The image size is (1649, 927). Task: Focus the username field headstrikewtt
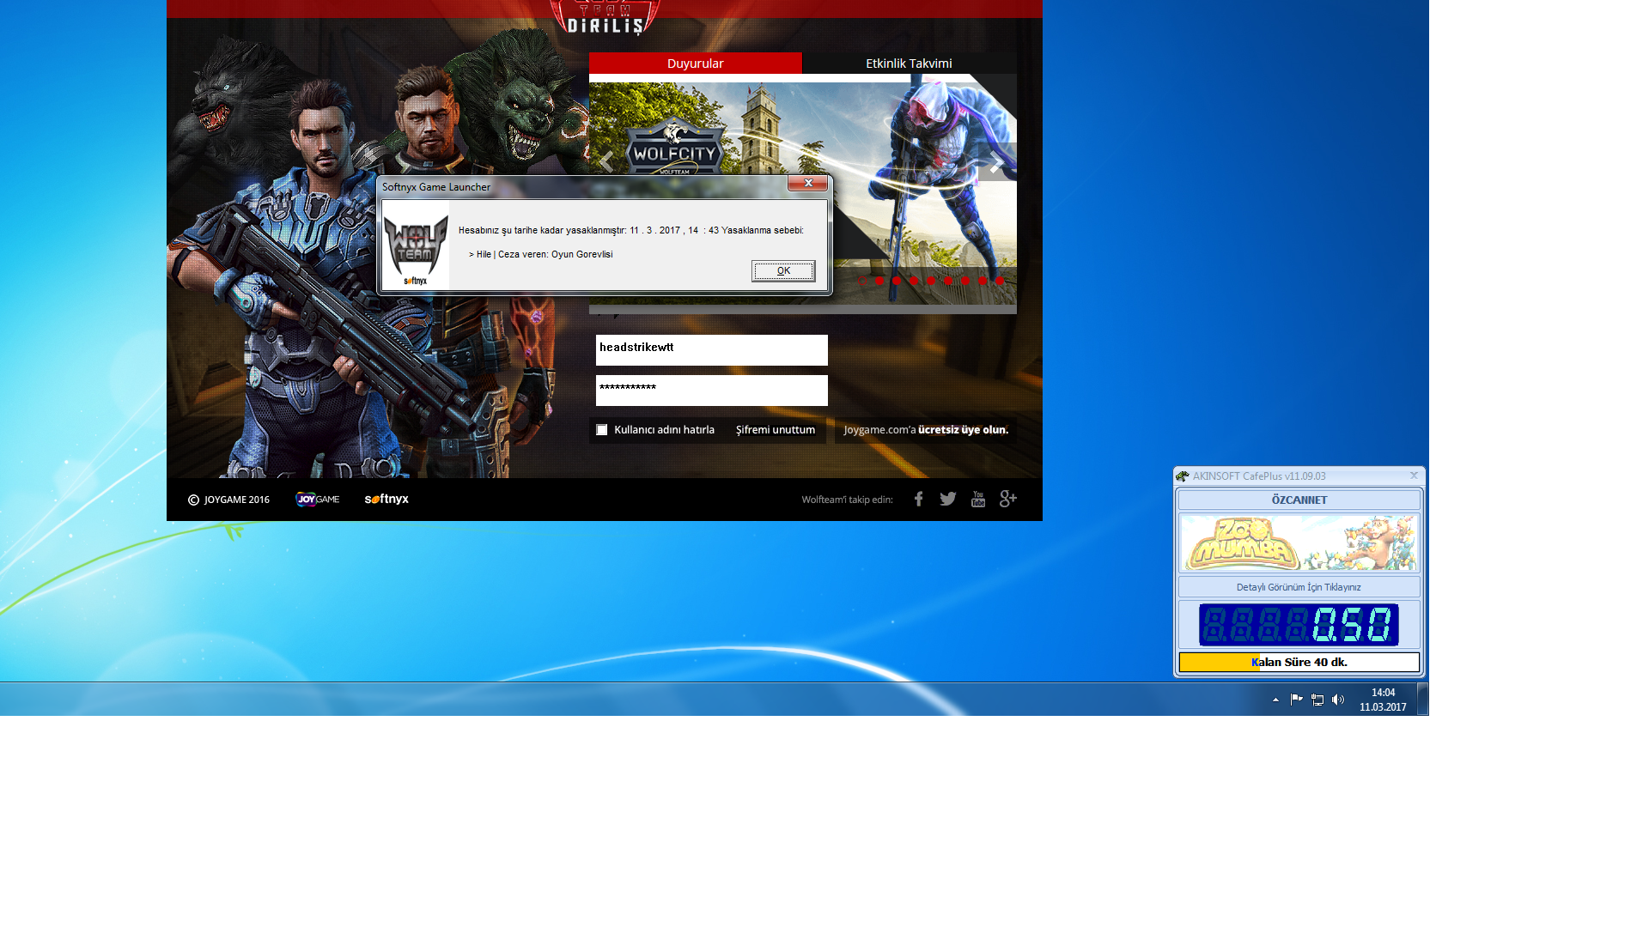pos(711,349)
